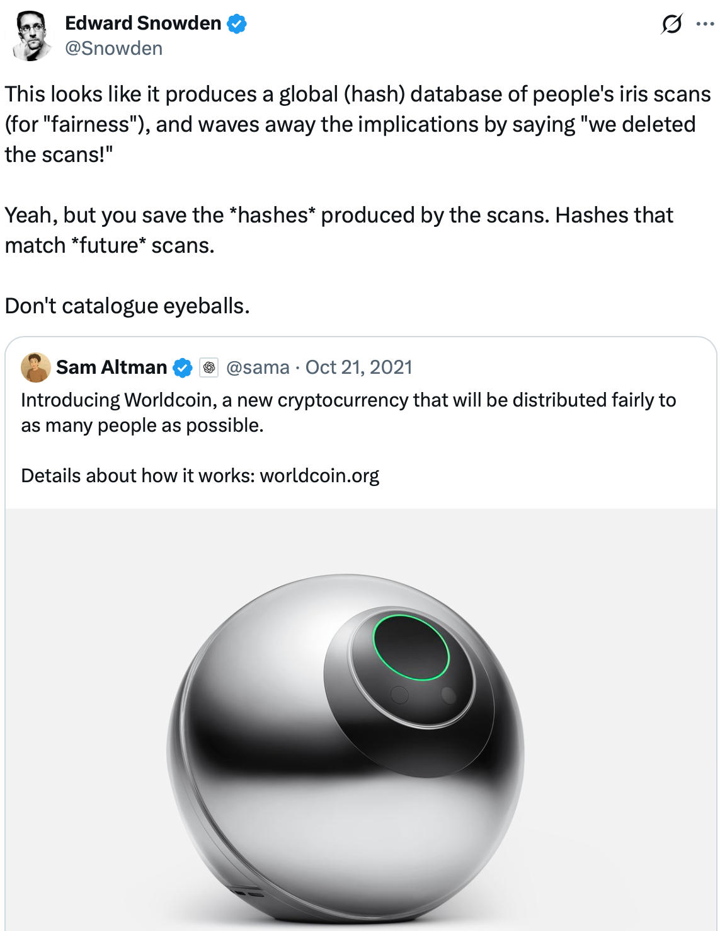Follow the worldcoin.org link

pos(319,476)
